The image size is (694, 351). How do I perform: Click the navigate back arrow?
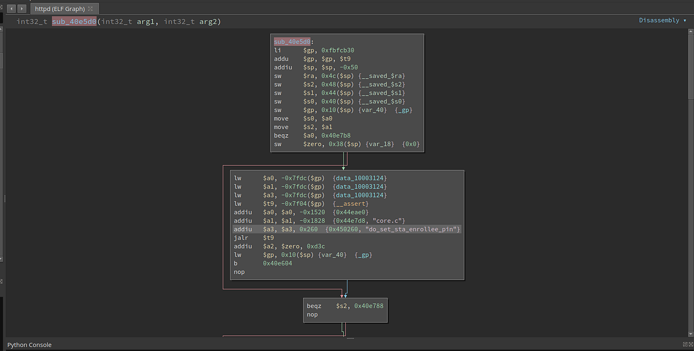tap(12, 9)
